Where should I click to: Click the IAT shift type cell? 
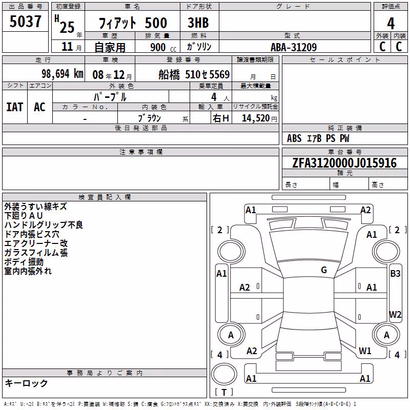point(15,107)
